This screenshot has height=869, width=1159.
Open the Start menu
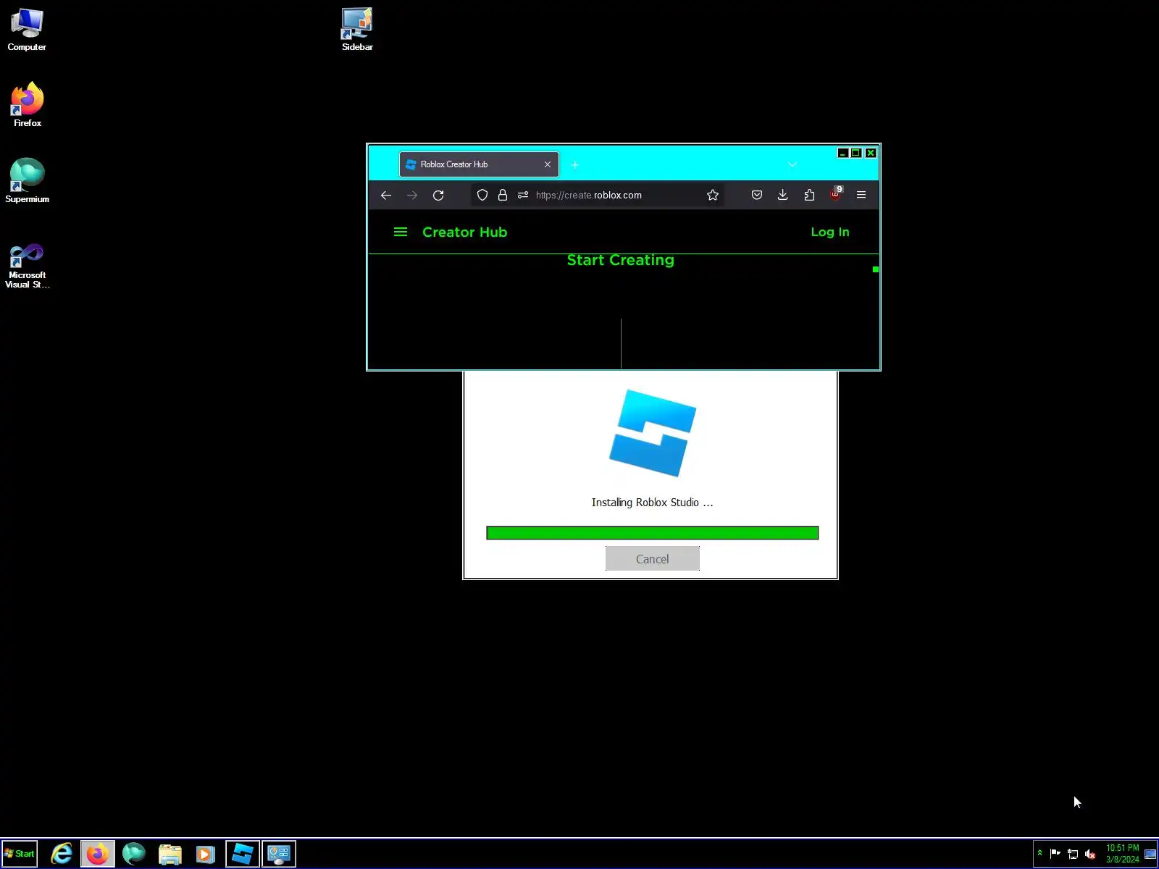click(20, 854)
